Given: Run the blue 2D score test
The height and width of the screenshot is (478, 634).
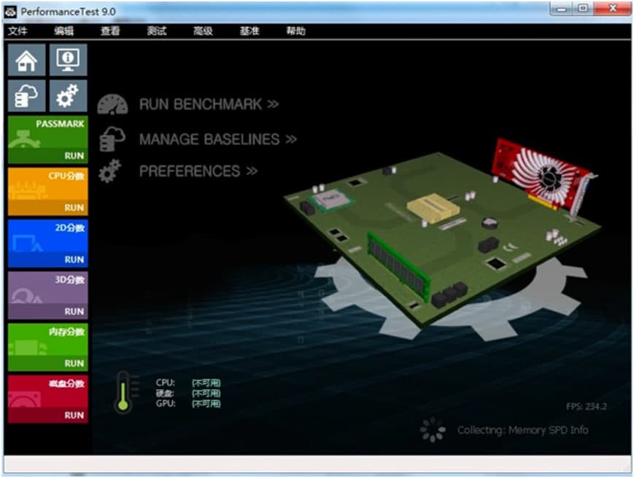Looking at the screenshot, I should pyautogui.click(x=47, y=243).
